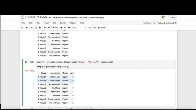Open the Edit menu
The width and height of the screenshot is (196, 110).
(x=31, y=23)
